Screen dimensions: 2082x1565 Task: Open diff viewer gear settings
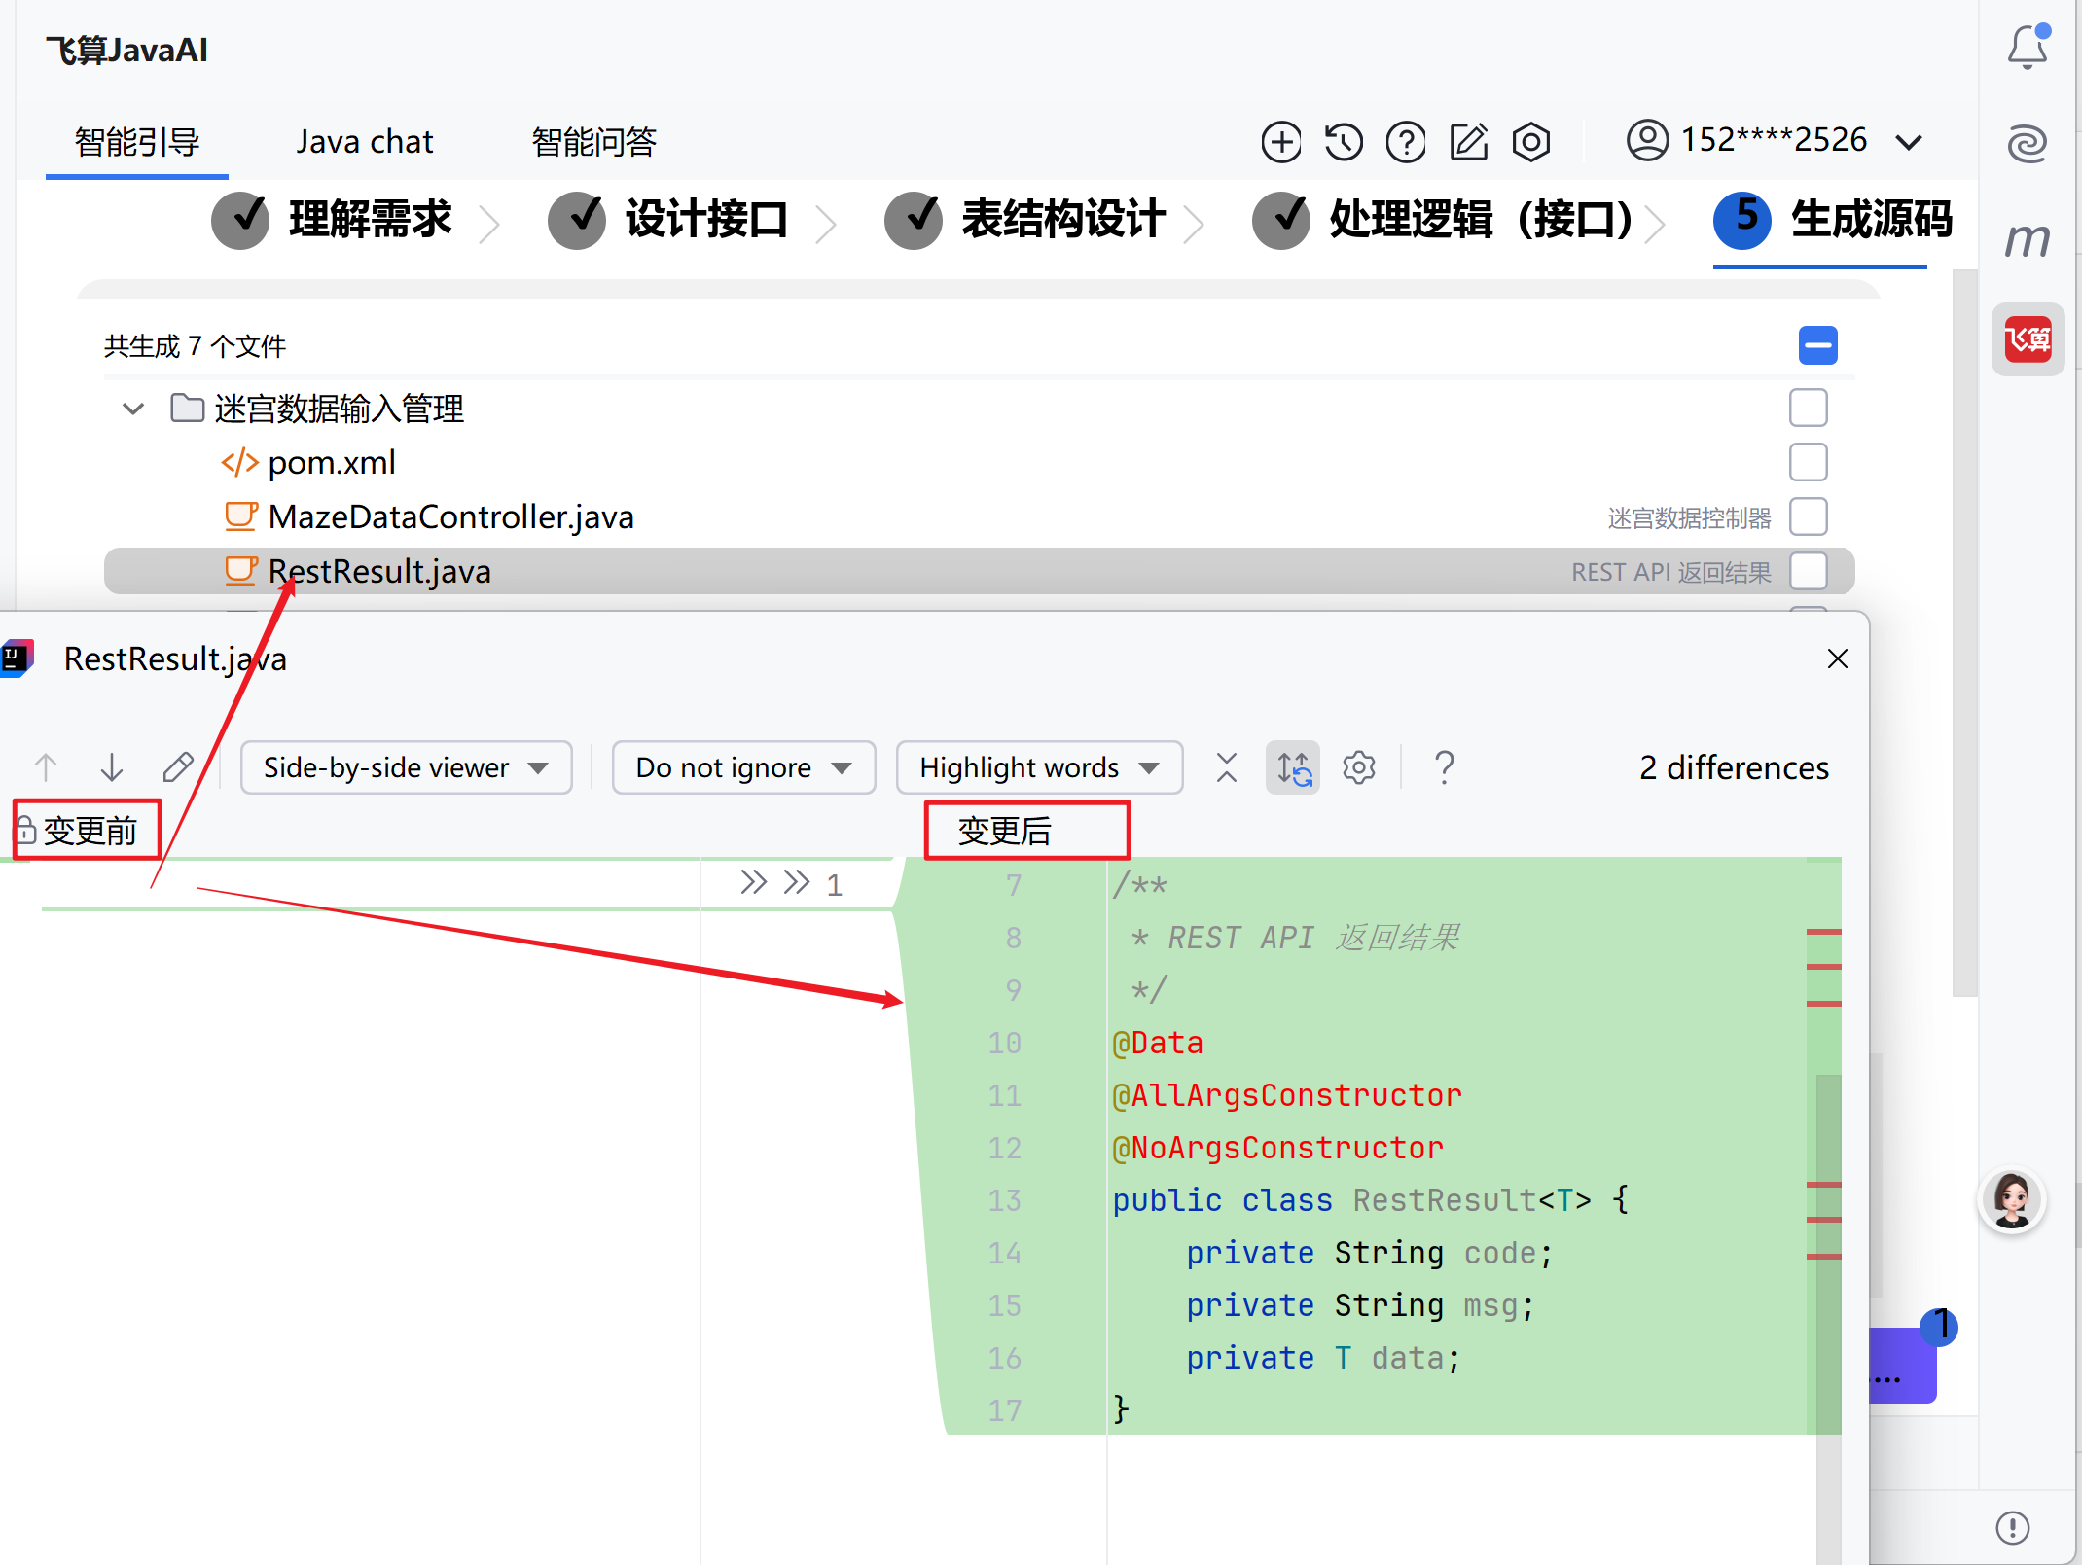pos(1358,767)
